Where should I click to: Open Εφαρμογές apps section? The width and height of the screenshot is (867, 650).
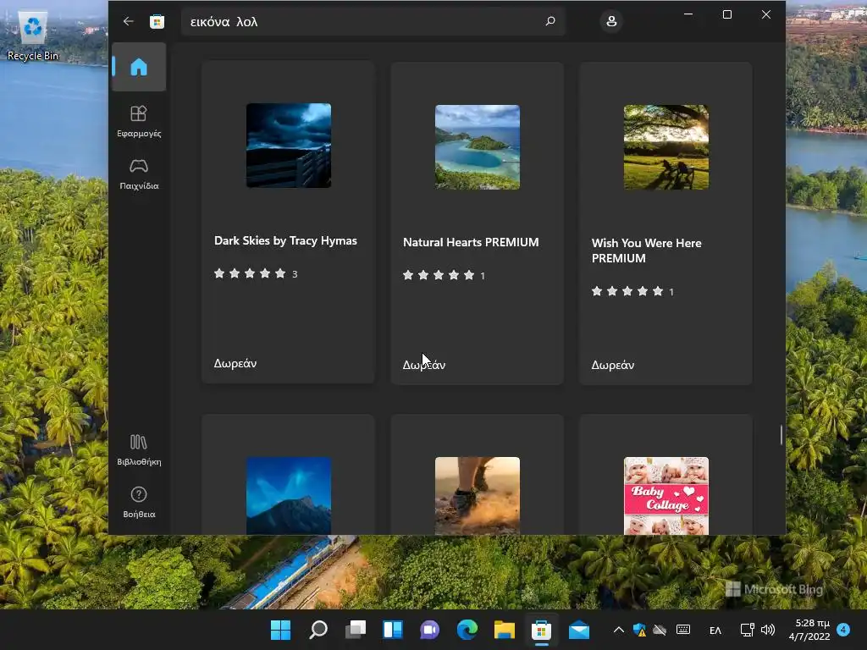[139, 121]
